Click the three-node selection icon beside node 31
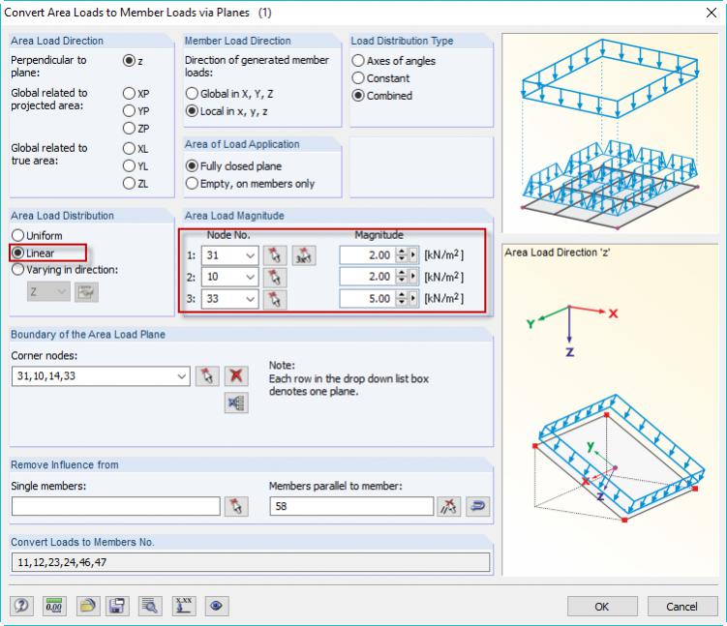 point(304,255)
